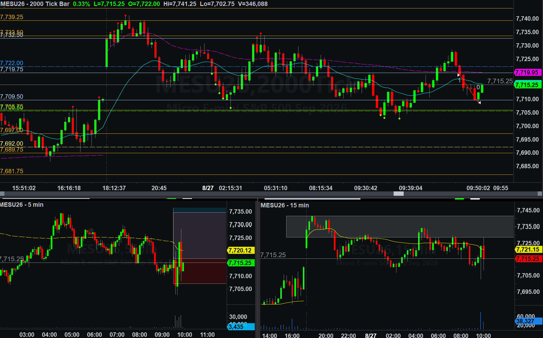Click the 7,685.00 price axis label on the tick chart
The width and height of the screenshot is (543, 338).
point(527,166)
